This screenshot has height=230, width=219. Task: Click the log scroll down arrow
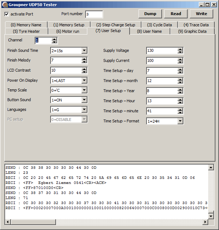(211, 216)
